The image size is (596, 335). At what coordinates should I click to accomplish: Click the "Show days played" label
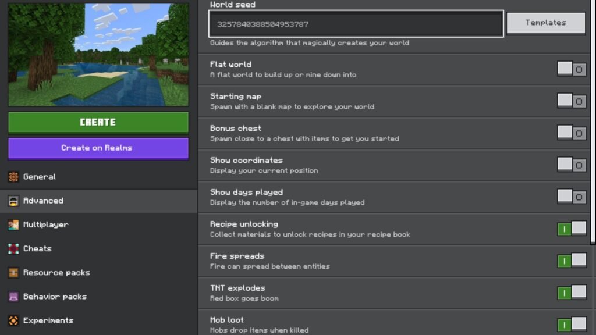pos(246,192)
